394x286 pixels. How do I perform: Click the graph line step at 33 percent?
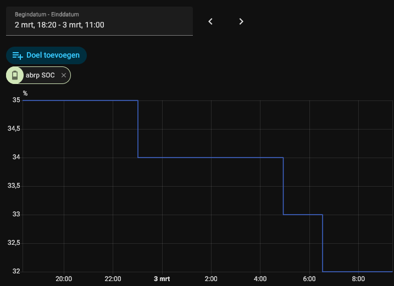[x=303, y=215]
